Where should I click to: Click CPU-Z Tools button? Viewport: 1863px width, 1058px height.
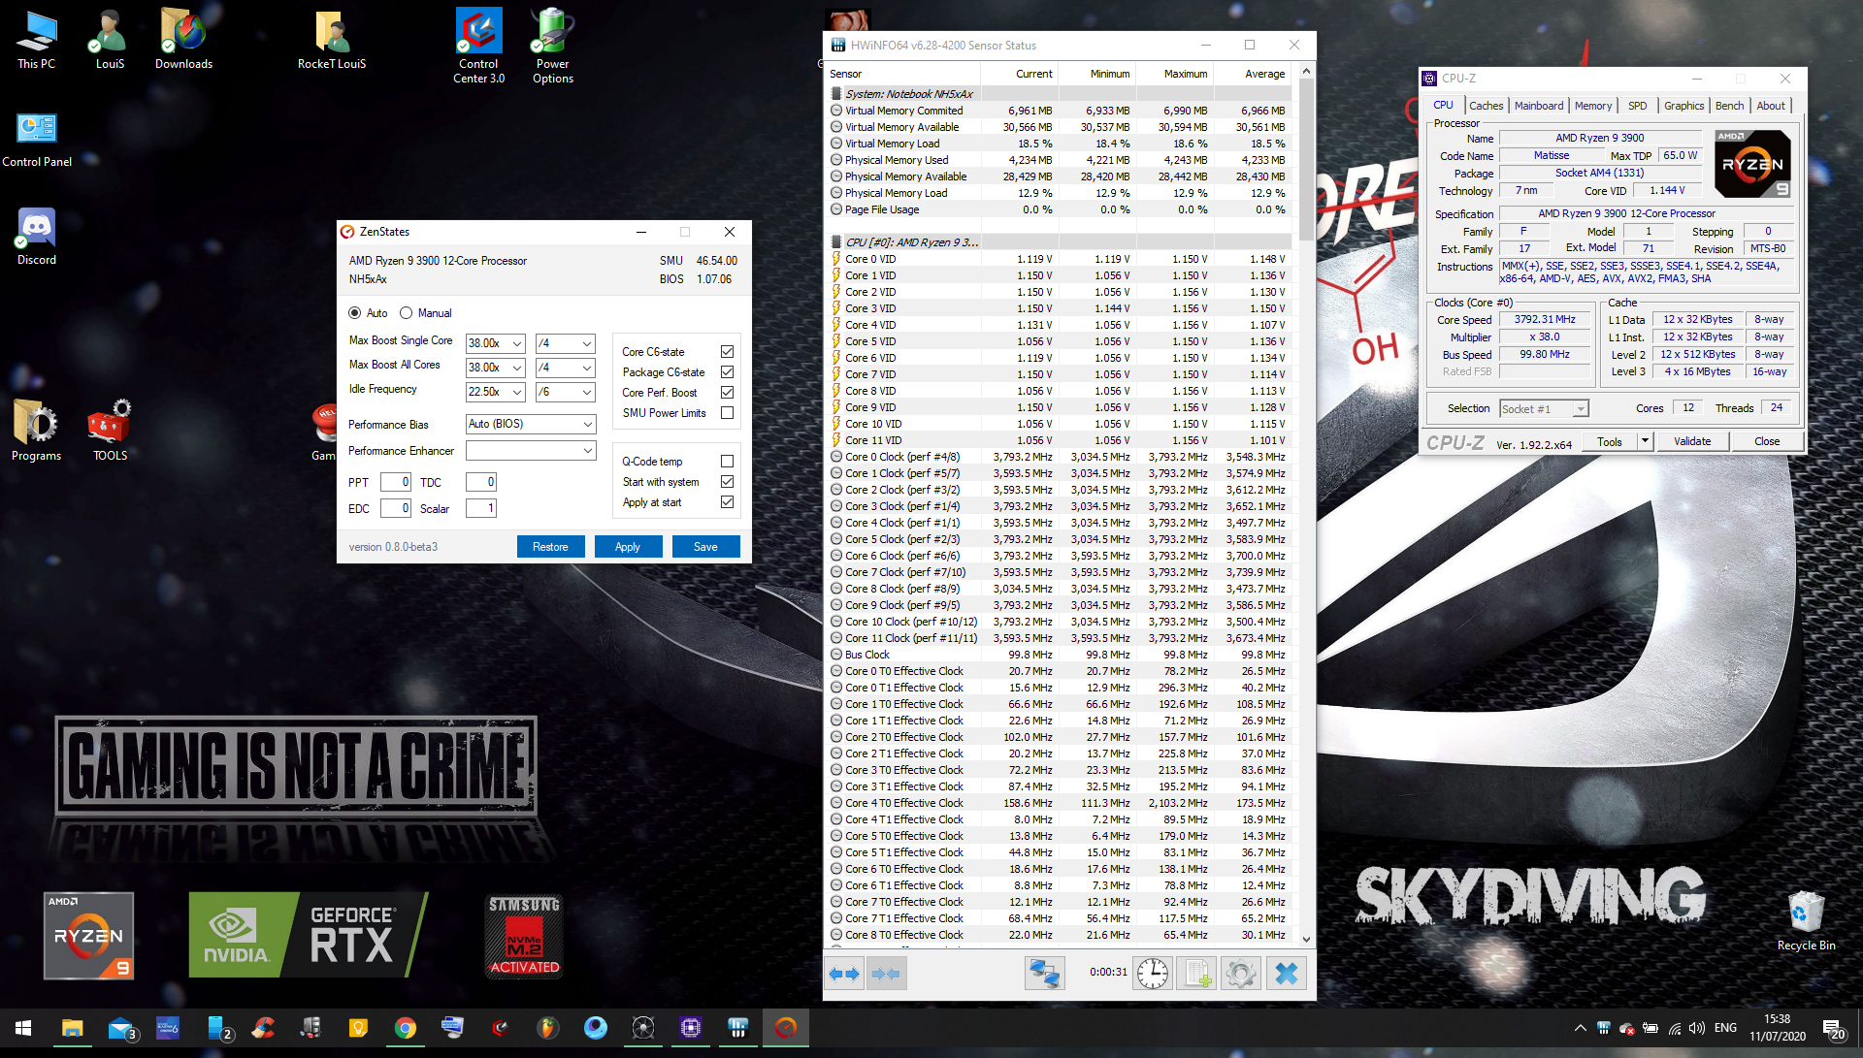(x=1610, y=441)
